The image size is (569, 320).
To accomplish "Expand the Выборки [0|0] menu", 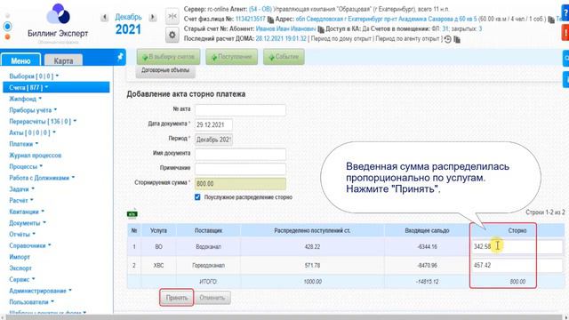I will [34, 76].
